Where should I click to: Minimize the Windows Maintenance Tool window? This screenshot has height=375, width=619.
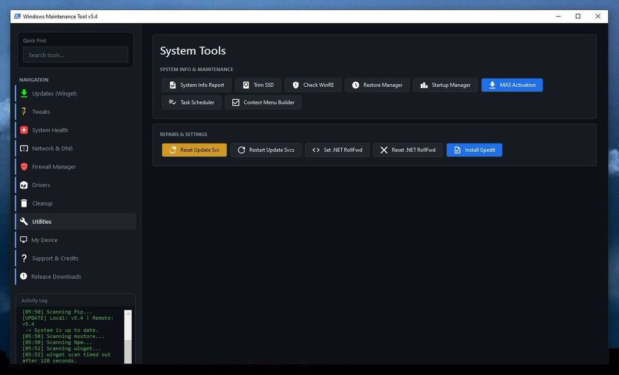[x=558, y=16]
